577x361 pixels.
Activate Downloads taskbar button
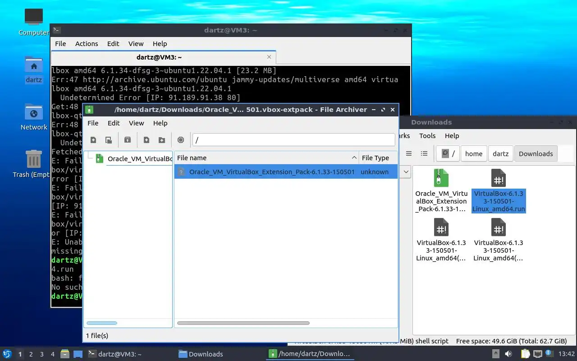[220, 354]
